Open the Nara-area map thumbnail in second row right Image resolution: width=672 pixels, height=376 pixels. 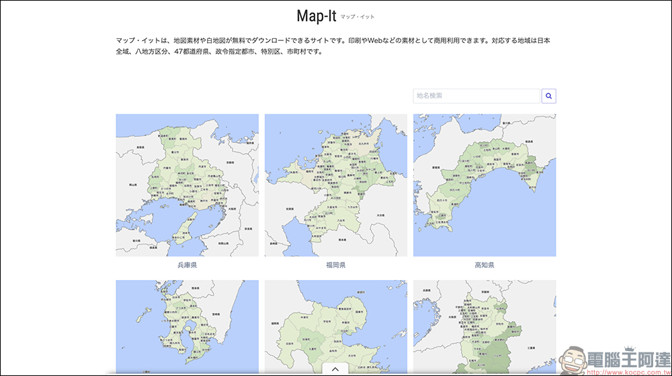click(485, 327)
